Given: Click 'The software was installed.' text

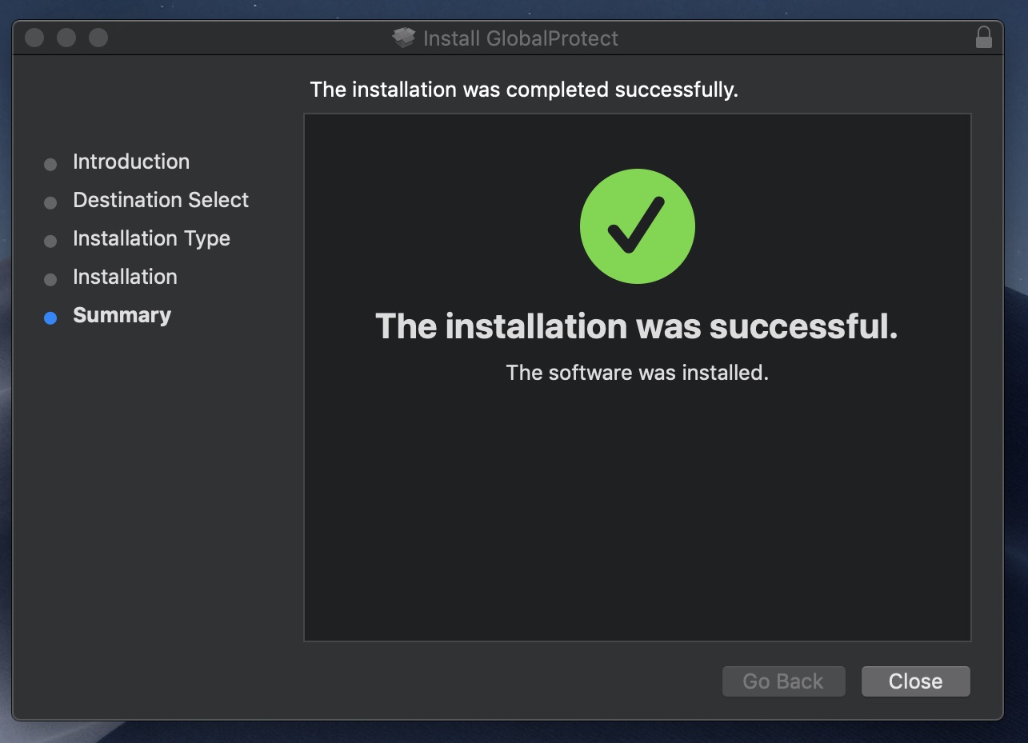Looking at the screenshot, I should coord(637,373).
